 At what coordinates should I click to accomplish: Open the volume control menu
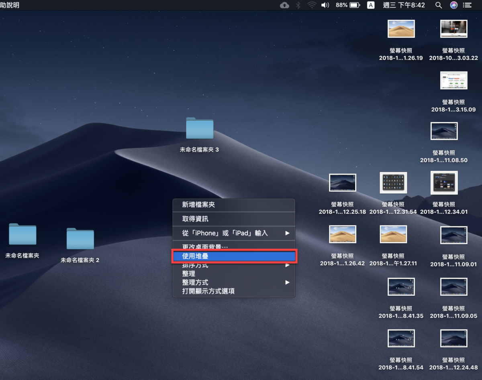coord(325,5)
